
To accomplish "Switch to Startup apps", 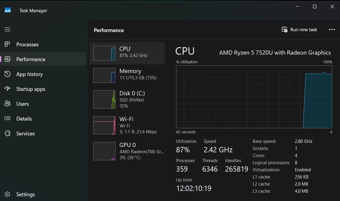I will point(43,89).
